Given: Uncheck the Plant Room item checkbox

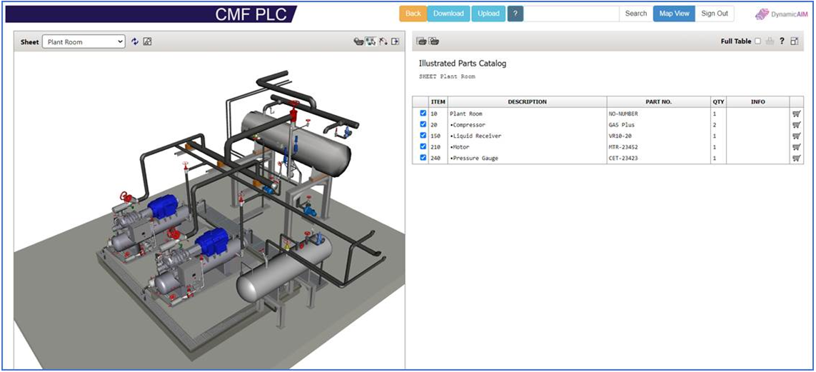Looking at the screenshot, I should pos(423,114).
